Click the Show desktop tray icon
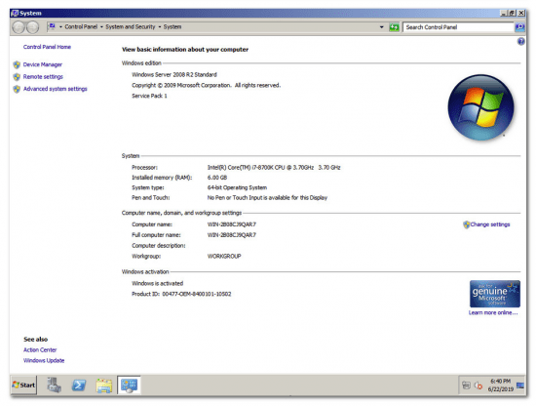 click(520, 386)
